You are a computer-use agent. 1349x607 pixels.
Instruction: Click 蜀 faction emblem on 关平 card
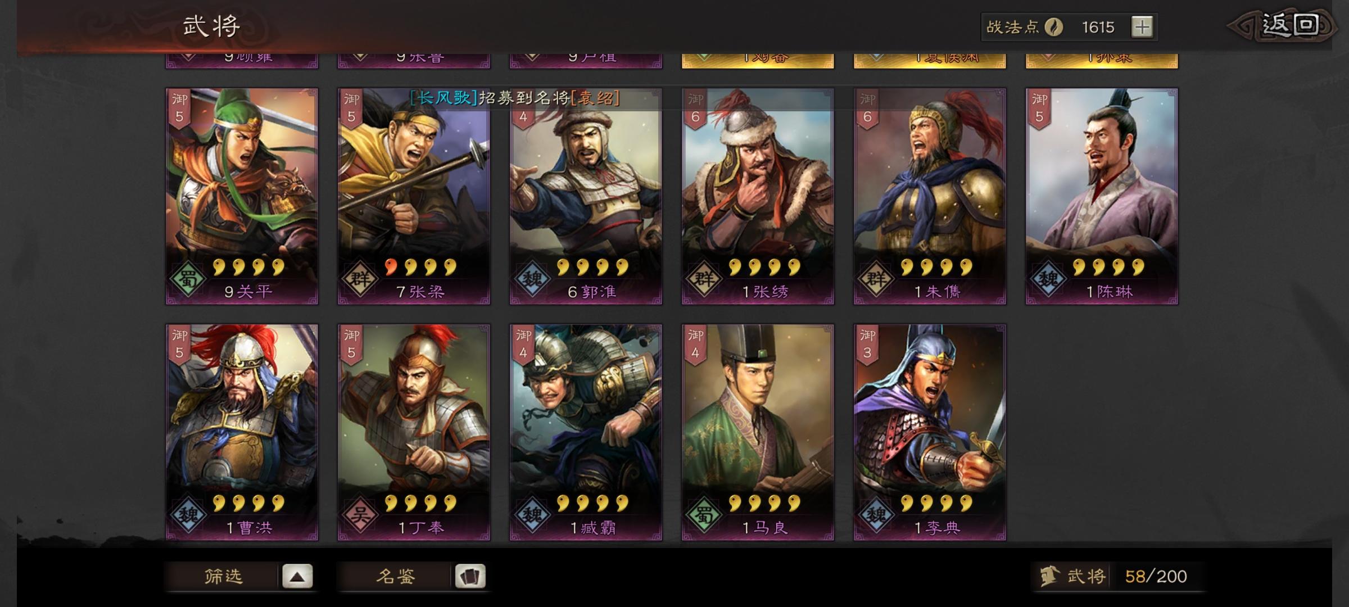click(x=188, y=279)
